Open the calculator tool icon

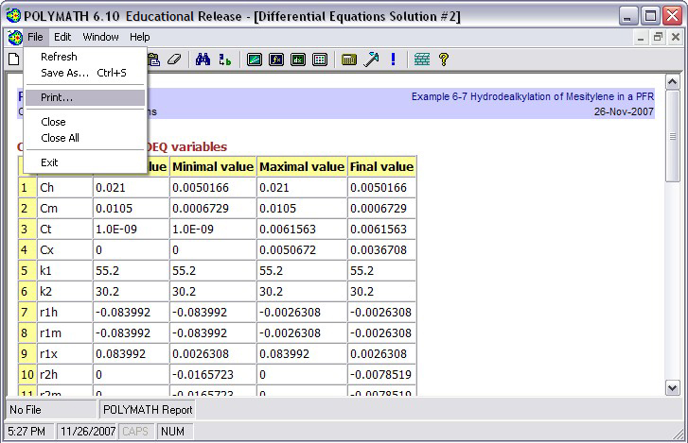(349, 59)
